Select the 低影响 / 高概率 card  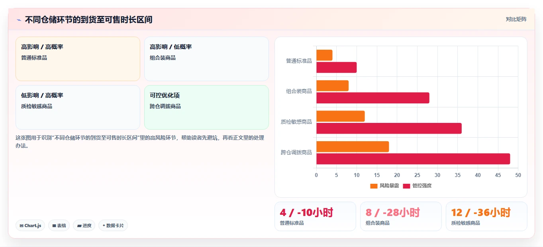click(x=78, y=107)
